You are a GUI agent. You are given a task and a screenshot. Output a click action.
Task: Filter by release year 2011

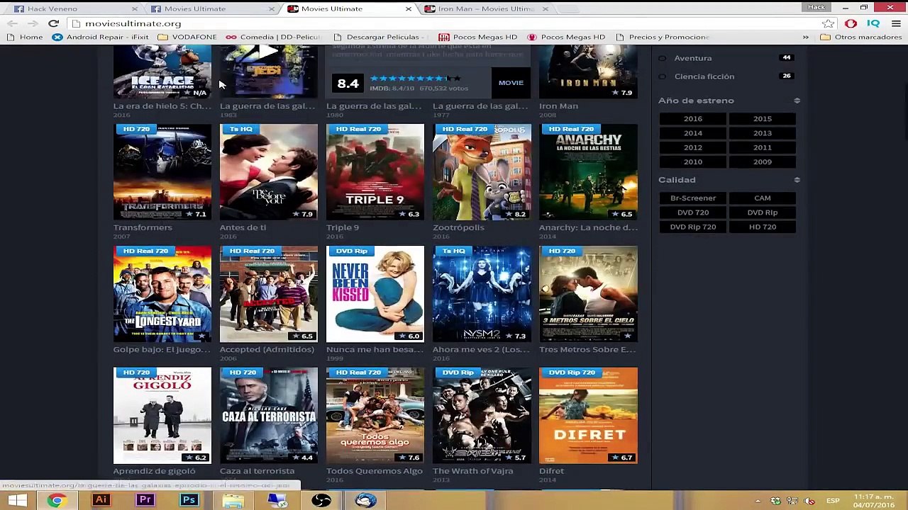pos(763,147)
